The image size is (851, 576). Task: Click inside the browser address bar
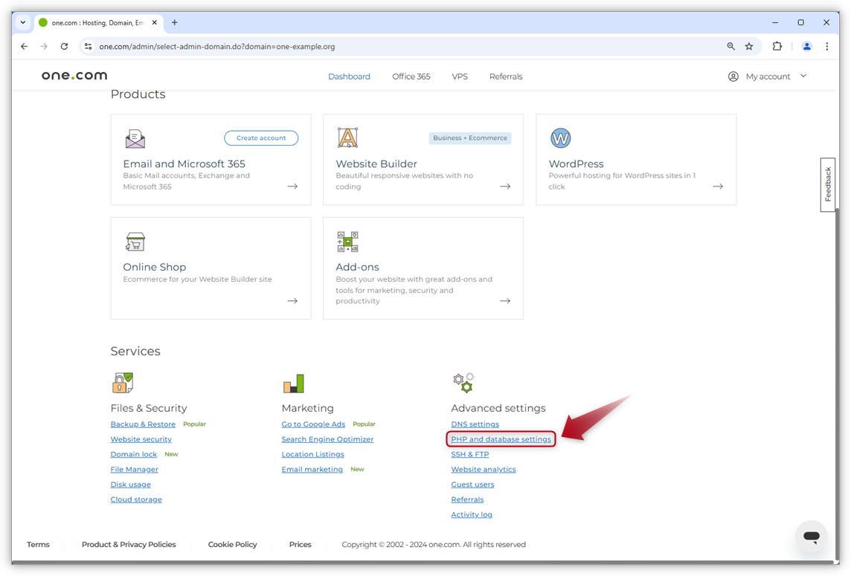(x=298, y=46)
